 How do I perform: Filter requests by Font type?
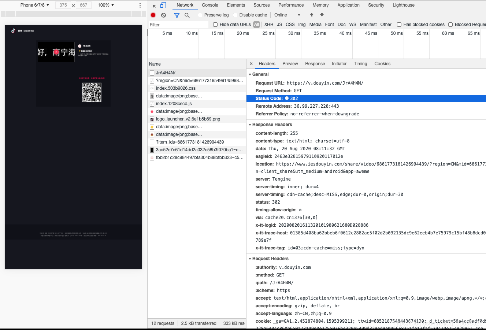click(330, 25)
